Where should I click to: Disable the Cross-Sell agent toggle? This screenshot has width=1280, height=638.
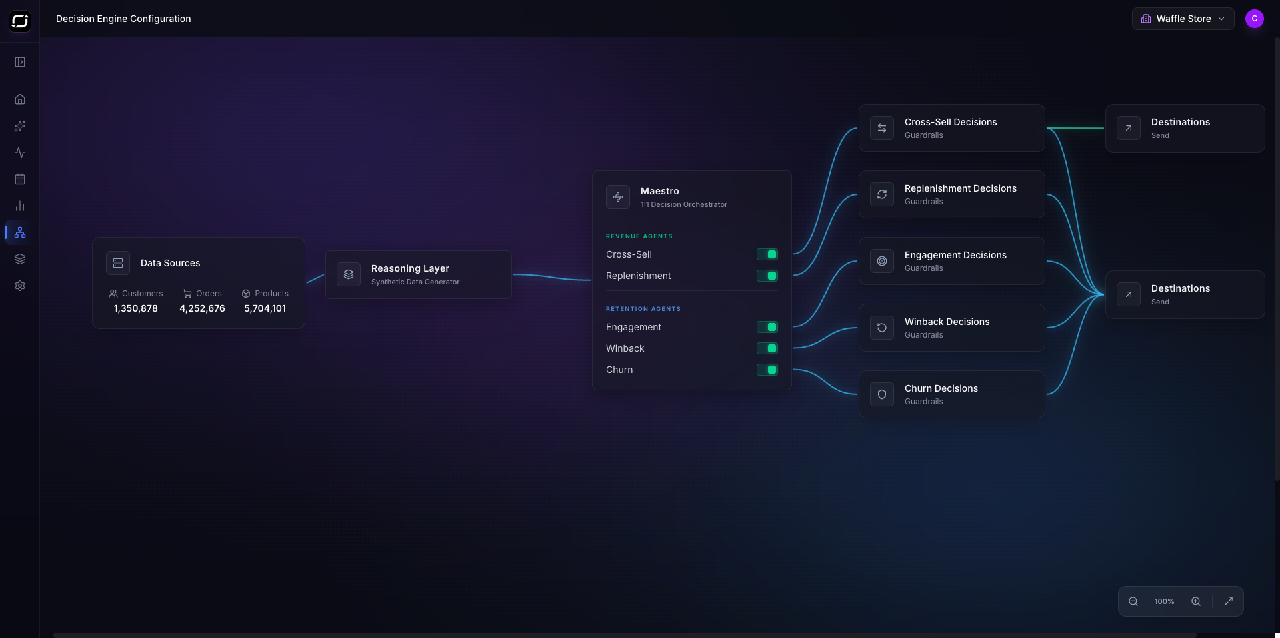pyautogui.click(x=767, y=254)
